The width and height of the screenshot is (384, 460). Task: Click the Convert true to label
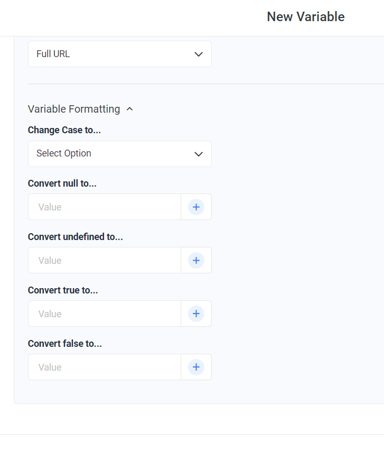coord(63,290)
